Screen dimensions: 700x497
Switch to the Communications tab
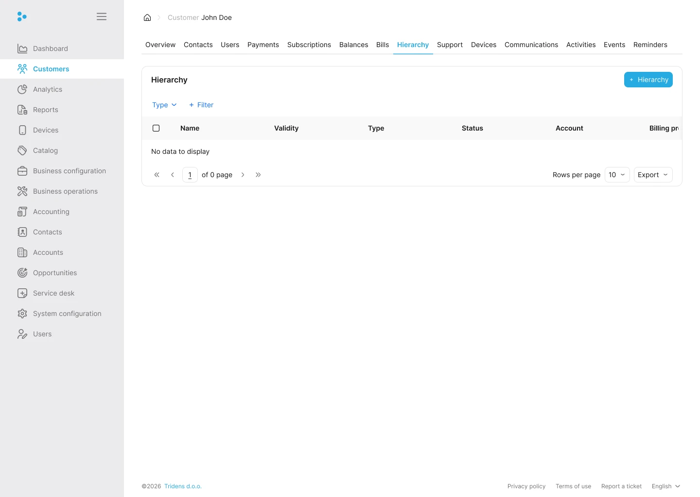531,45
